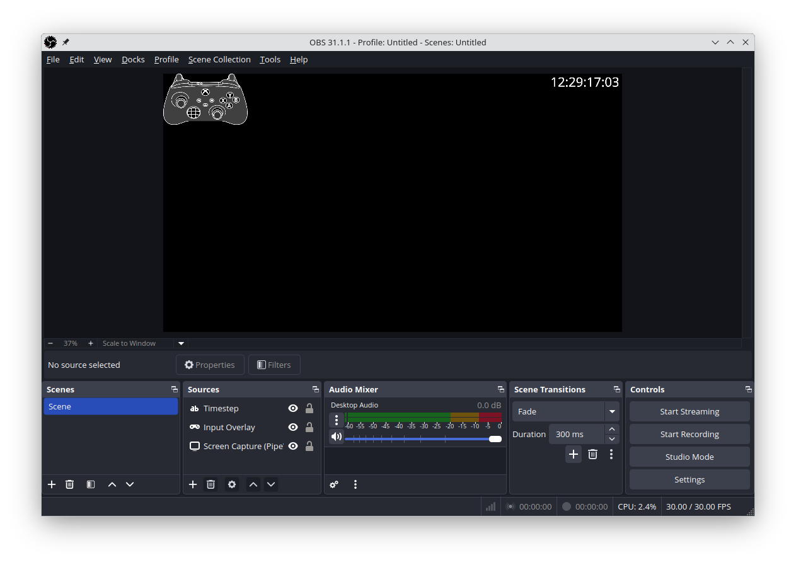This screenshot has width=796, height=565.
Task: Delete the configurable transition with trash icon
Action: pyautogui.click(x=592, y=454)
